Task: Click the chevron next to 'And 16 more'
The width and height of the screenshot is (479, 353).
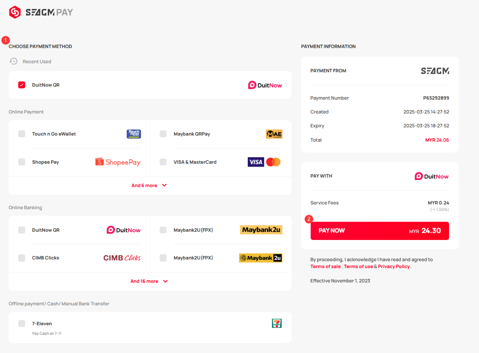Action: point(165,281)
